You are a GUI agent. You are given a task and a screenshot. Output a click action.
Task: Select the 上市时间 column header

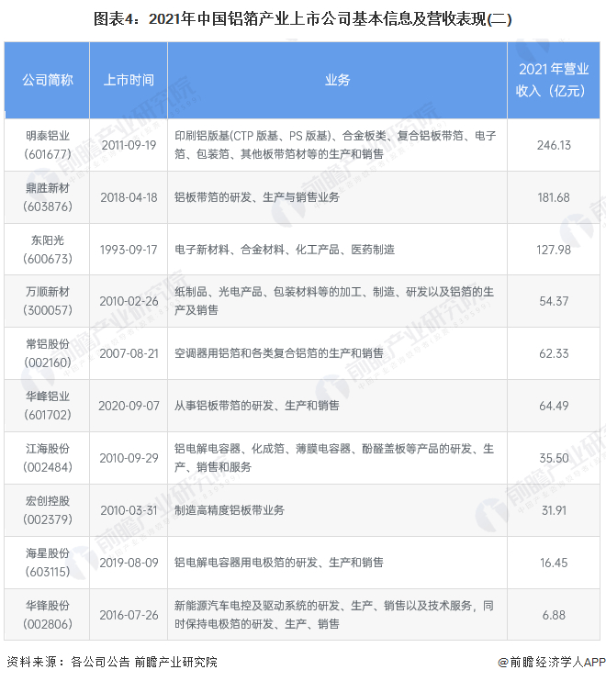pyautogui.click(x=129, y=80)
